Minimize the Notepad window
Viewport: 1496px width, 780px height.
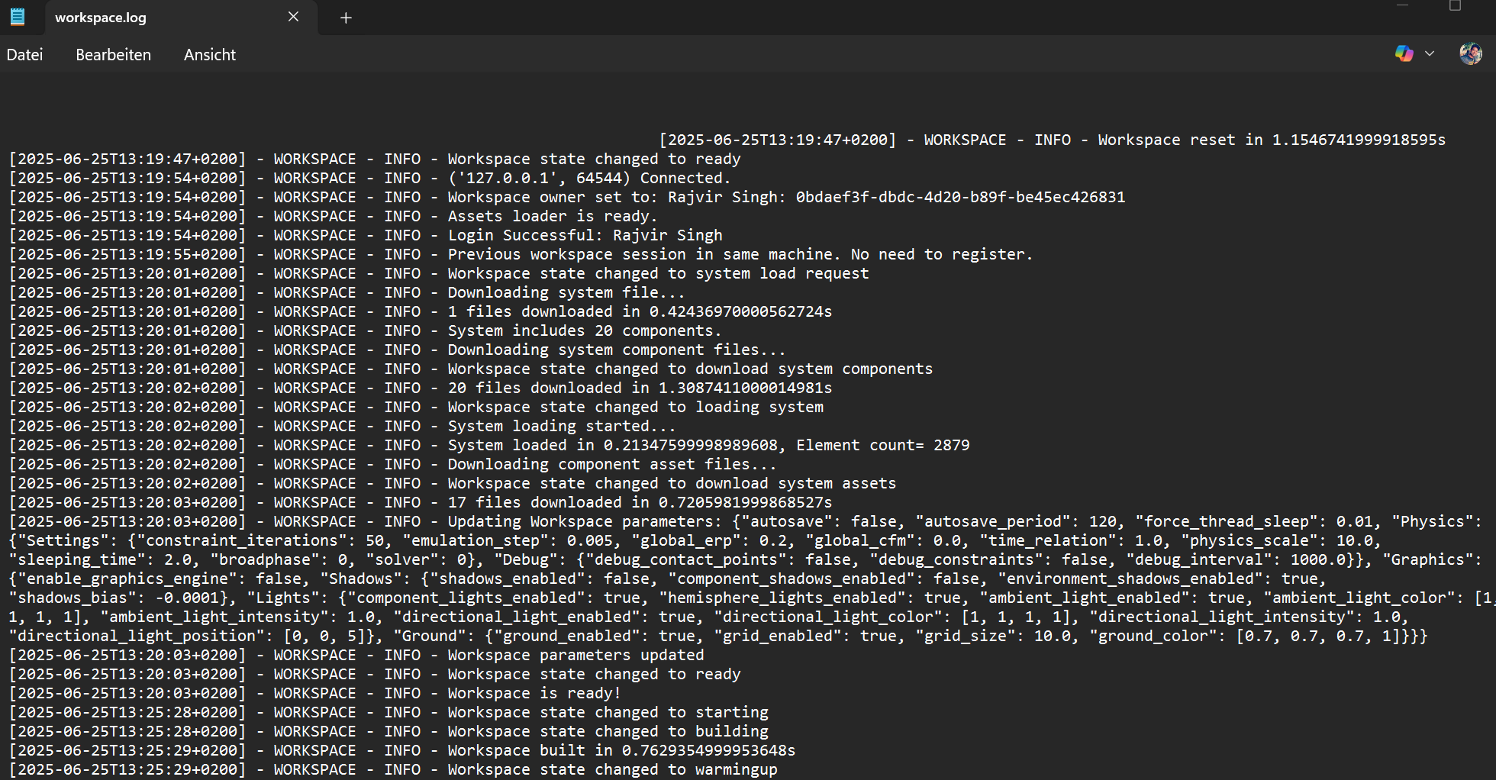(1402, 6)
